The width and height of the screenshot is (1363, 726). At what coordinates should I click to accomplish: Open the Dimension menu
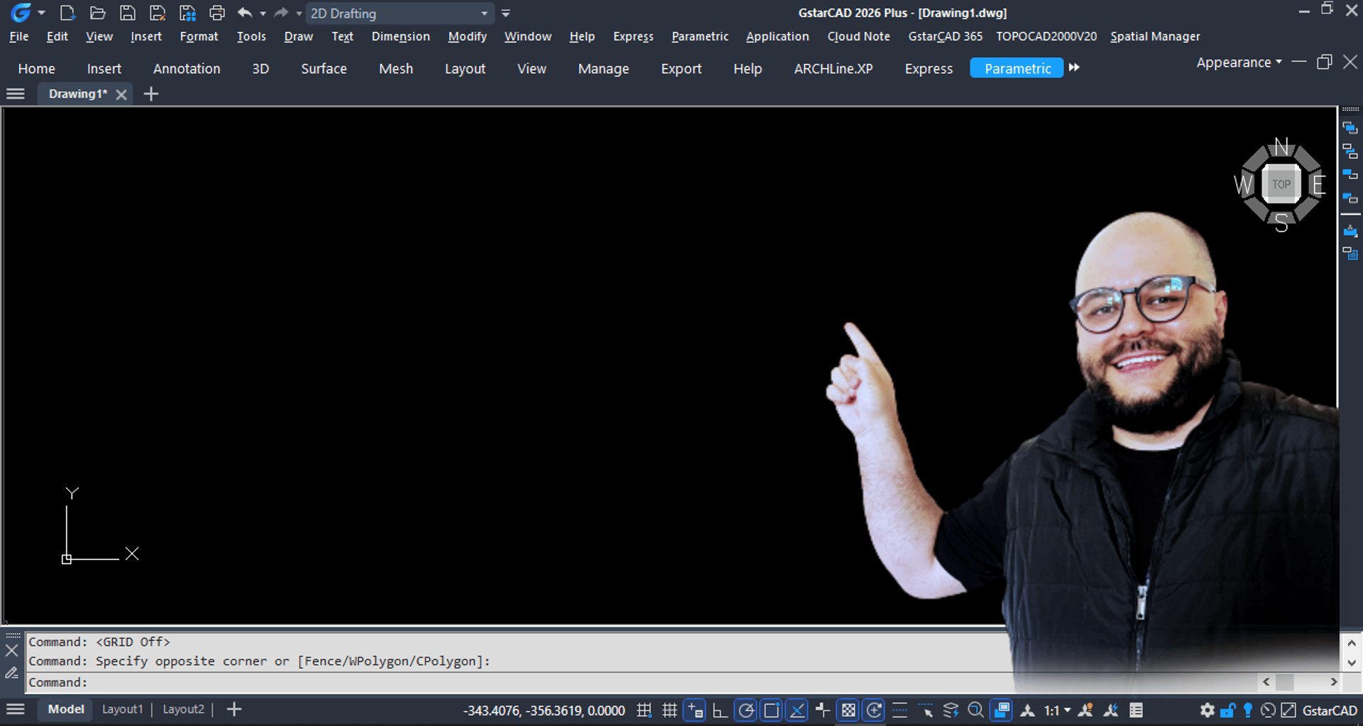click(400, 36)
